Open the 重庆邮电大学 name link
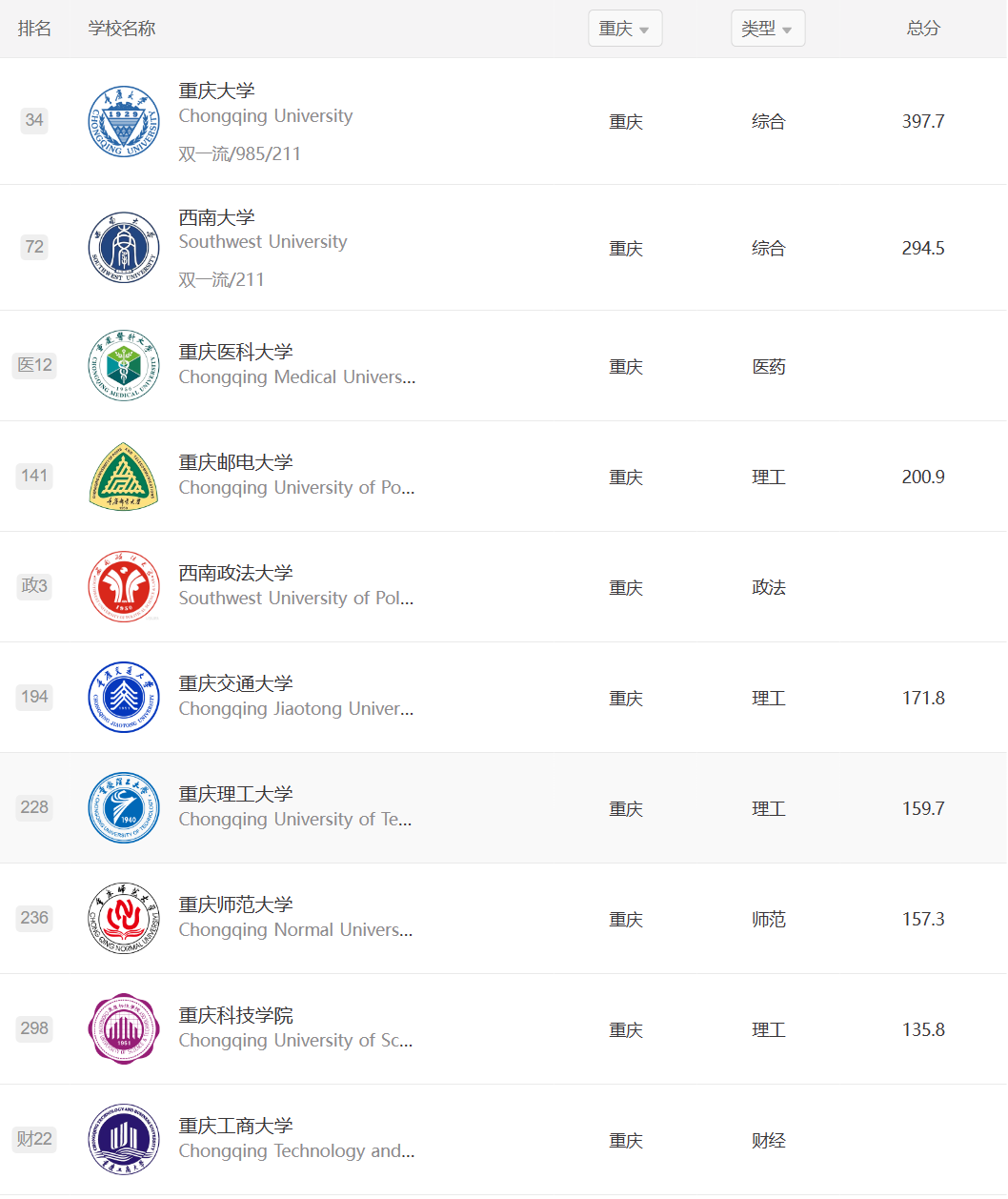Image resolution: width=1008 pixels, height=1199 pixels. click(236, 462)
